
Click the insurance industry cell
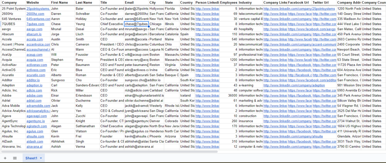pyautogui.click(x=250, y=121)
